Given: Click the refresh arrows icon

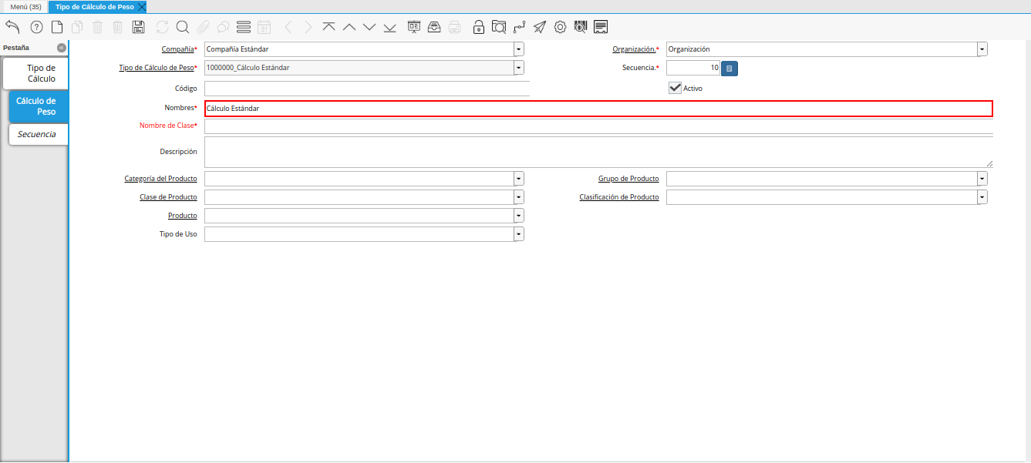Looking at the screenshot, I should [162, 27].
